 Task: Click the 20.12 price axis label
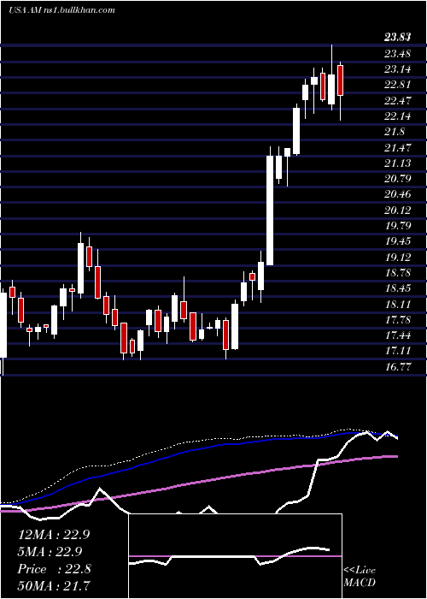(x=398, y=211)
